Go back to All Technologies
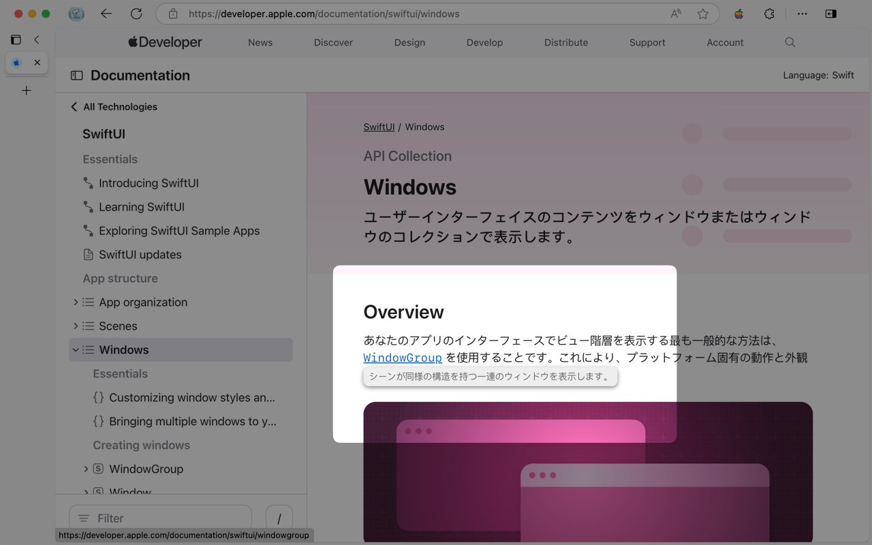The image size is (872, 545). (x=114, y=107)
